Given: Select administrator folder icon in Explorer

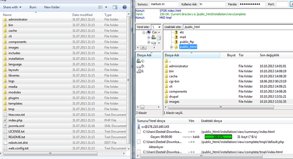Looking at the screenshot, I should coord(5,19).
